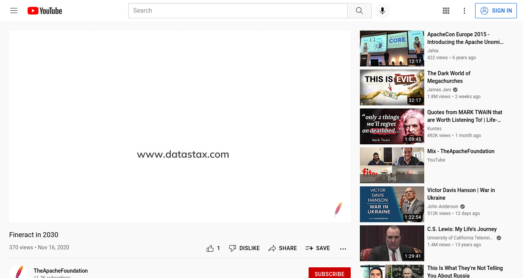Open Mix - TheApacheFoundation thumbnail

pos(392,165)
